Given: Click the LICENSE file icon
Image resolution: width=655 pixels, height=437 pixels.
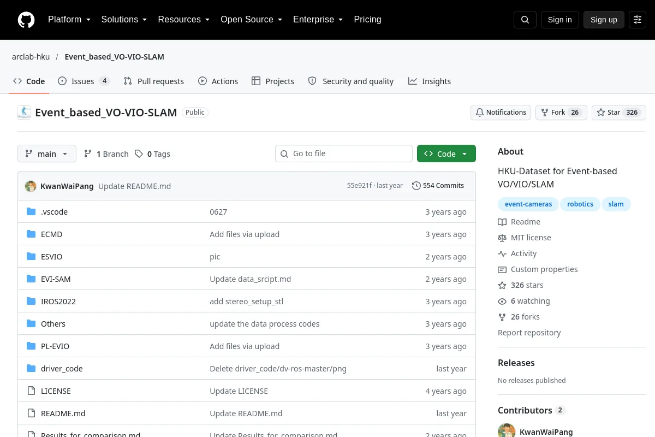Looking at the screenshot, I should 31,391.
